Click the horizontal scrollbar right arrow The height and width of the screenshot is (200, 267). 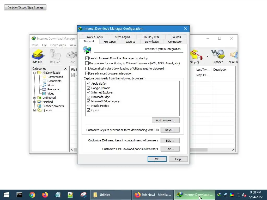(x=233, y=149)
